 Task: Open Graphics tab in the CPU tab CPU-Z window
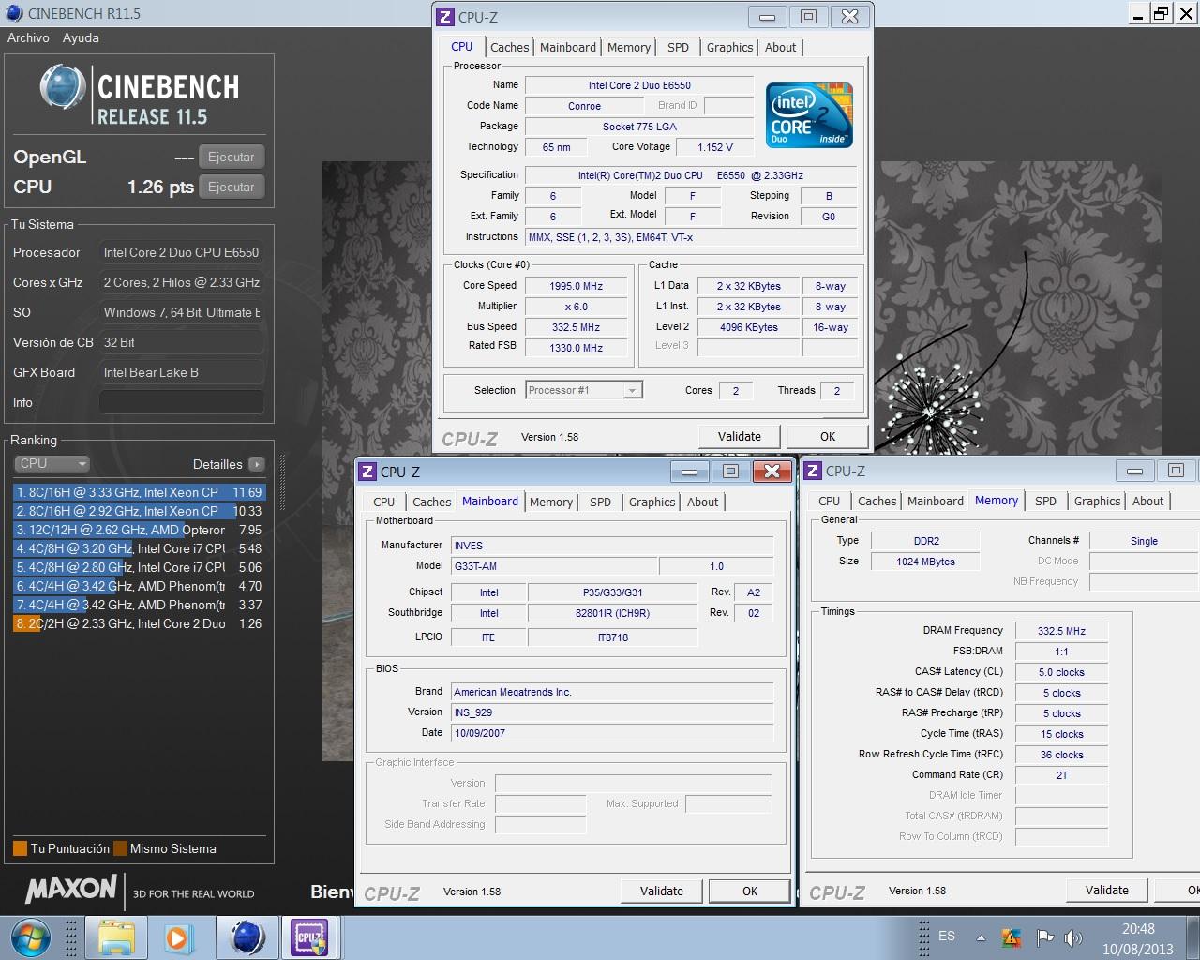(x=729, y=47)
